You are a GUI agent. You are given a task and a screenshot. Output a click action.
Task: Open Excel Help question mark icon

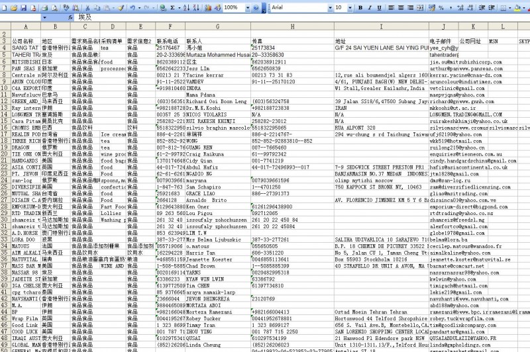[x=256, y=8]
